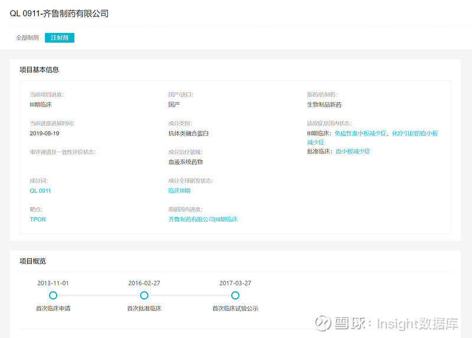Viewport: 472px width, 338px height.
Task: Click the date value 2019-08-19
Action: [45, 134]
